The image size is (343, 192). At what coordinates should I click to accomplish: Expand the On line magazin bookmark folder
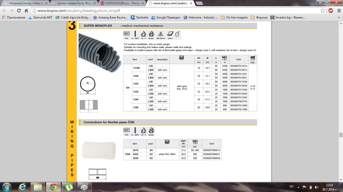tap(234, 17)
